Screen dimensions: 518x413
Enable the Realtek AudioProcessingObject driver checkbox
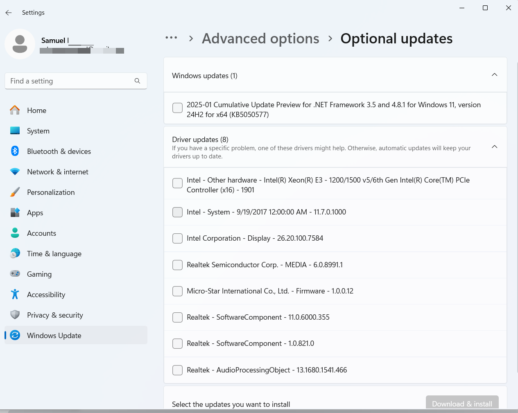coord(177,370)
